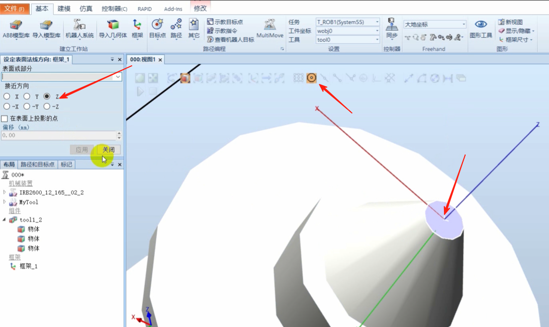
Task: Collapse the tool1_2 tree node
Action: point(4,219)
